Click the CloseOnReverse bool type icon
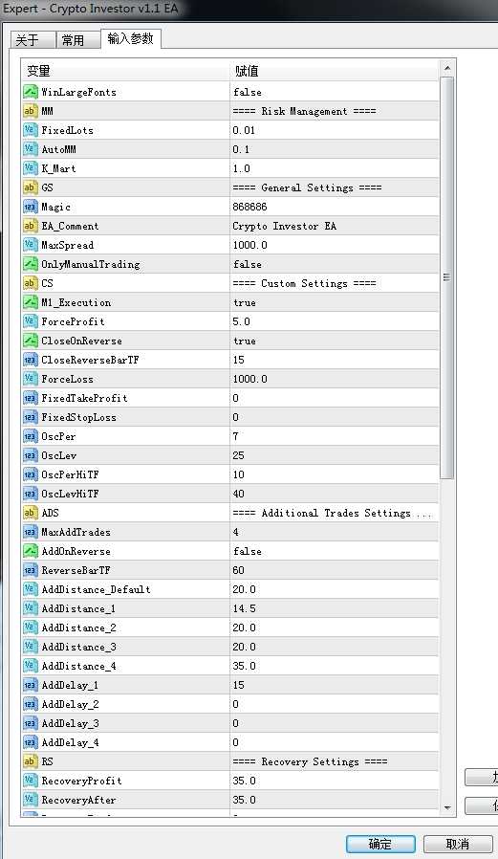The width and height of the screenshot is (498, 859). point(30,341)
